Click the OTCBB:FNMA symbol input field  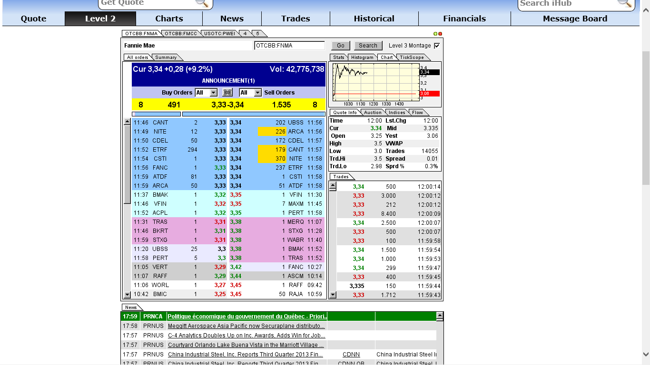(289, 46)
